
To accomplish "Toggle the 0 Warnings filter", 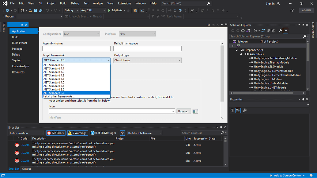I will coord(77,133).
